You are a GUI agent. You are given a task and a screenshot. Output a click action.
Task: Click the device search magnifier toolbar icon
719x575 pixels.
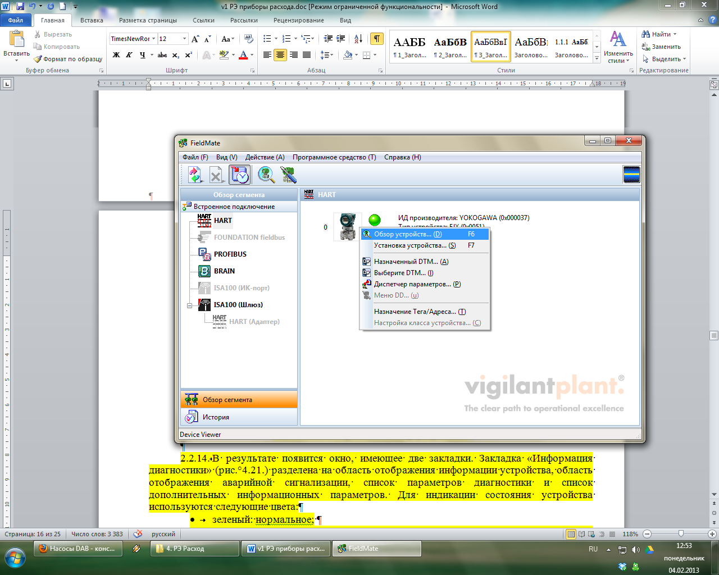pos(266,175)
